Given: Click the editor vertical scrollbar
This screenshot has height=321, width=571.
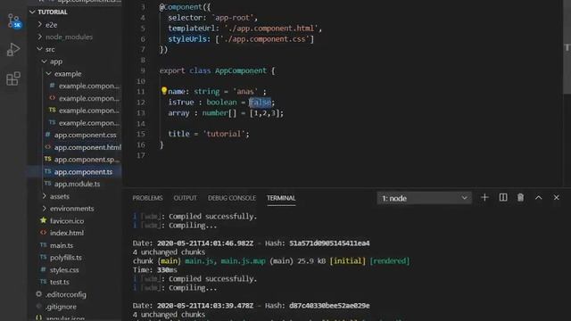Looking at the screenshot, I should 567,47.
